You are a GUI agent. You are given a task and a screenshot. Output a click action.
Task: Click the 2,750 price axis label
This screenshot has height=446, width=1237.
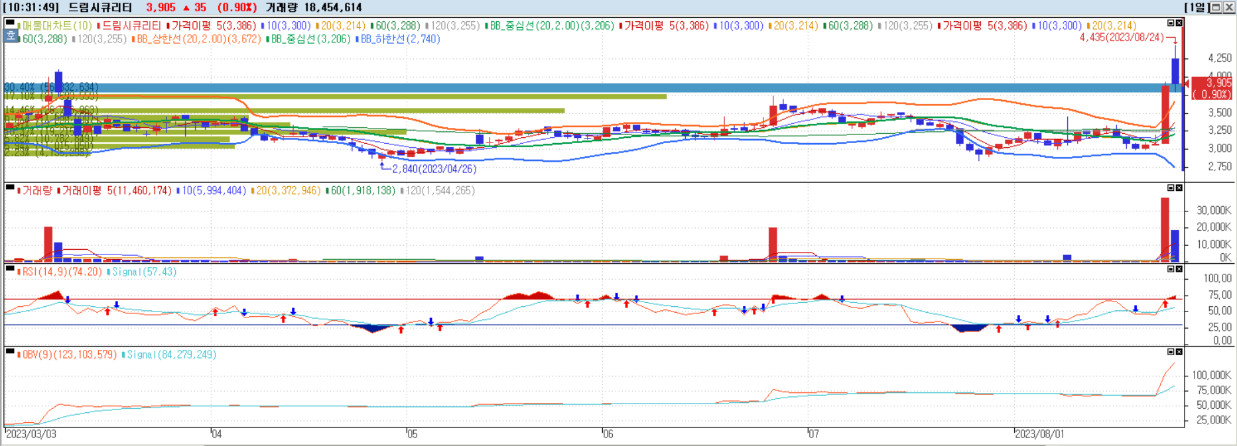click(x=1220, y=166)
